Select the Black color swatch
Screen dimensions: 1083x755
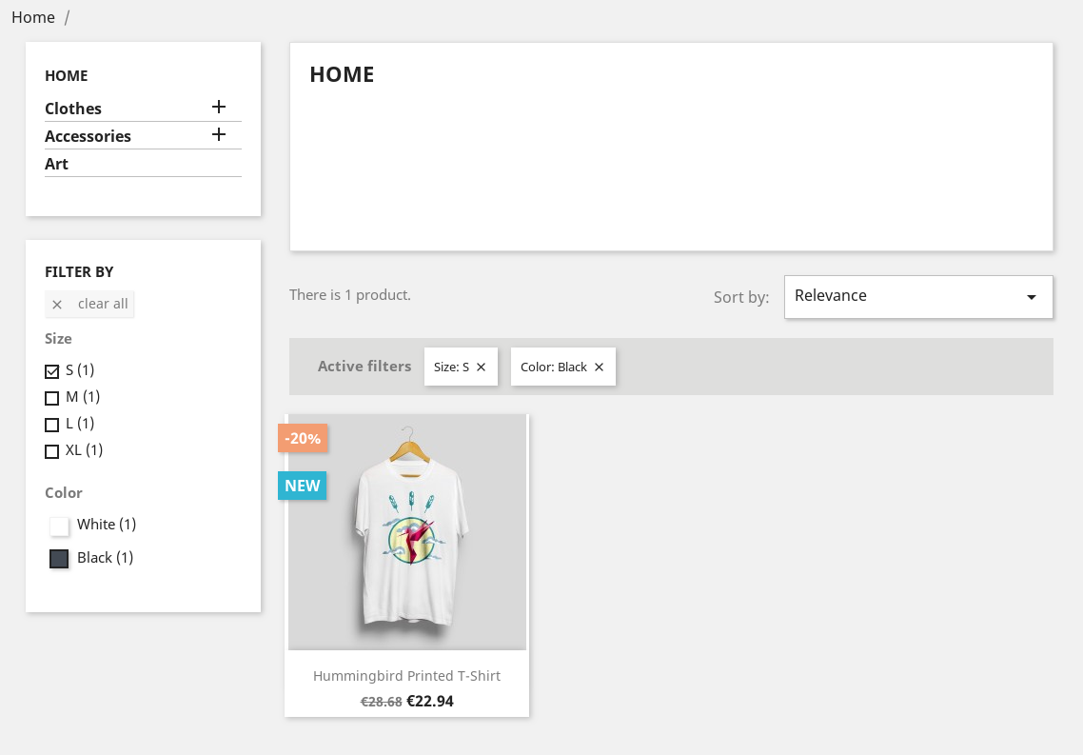[x=59, y=559]
